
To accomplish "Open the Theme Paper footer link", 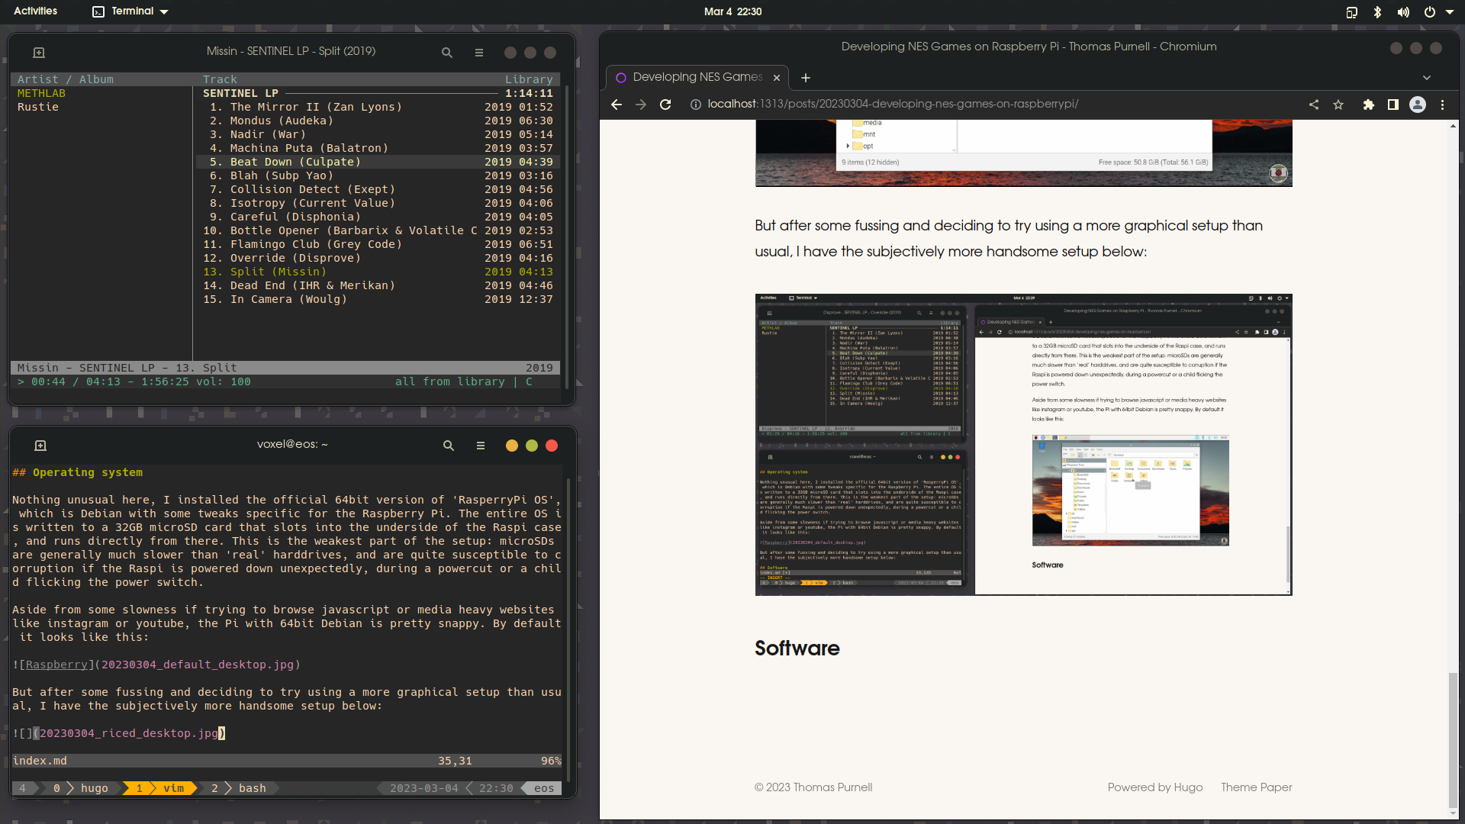I will (1257, 787).
